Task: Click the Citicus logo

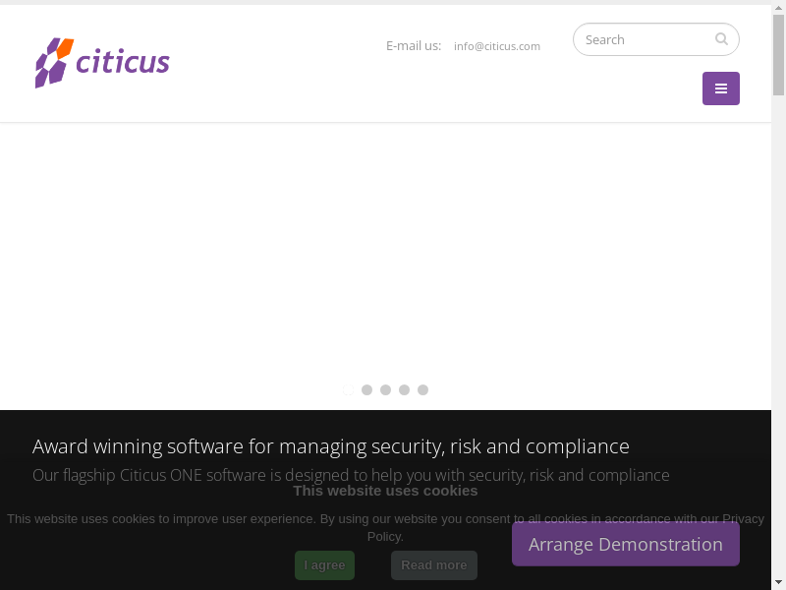Action: [x=102, y=63]
